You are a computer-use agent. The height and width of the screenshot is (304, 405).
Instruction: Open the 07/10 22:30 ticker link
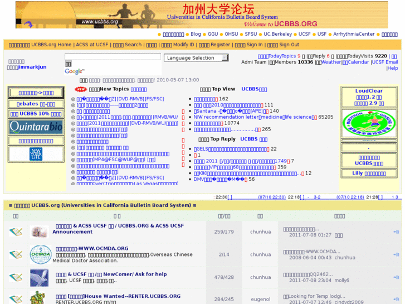click(272, 197)
